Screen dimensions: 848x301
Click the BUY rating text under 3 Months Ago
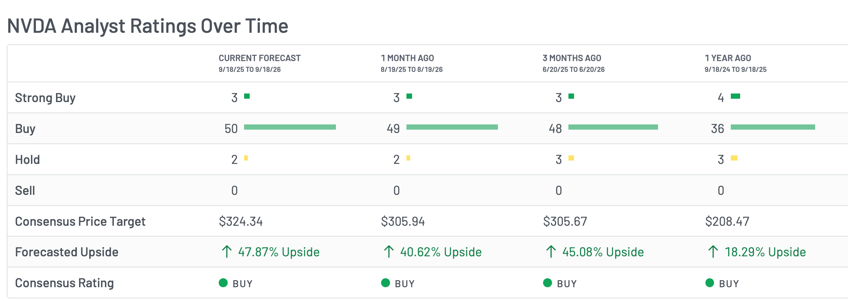pyautogui.click(x=567, y=284)
